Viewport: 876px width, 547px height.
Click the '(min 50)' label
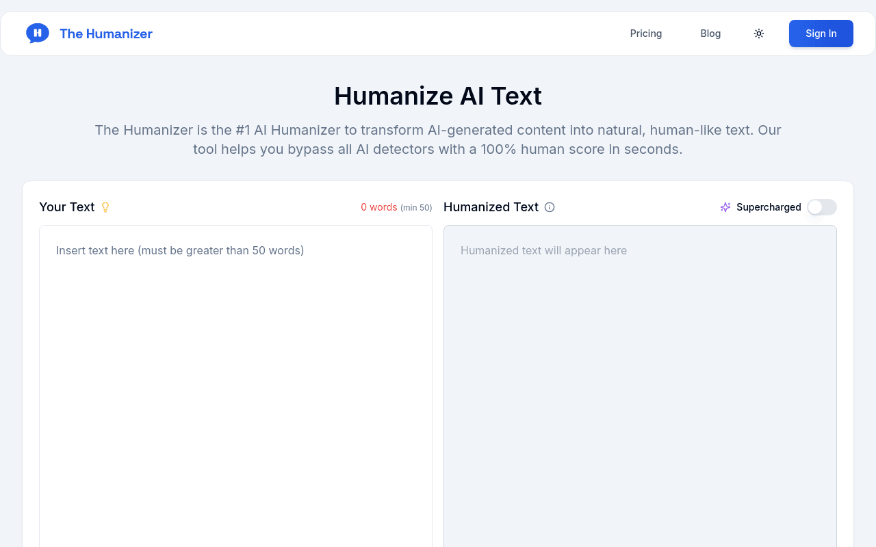click(416, 207)
